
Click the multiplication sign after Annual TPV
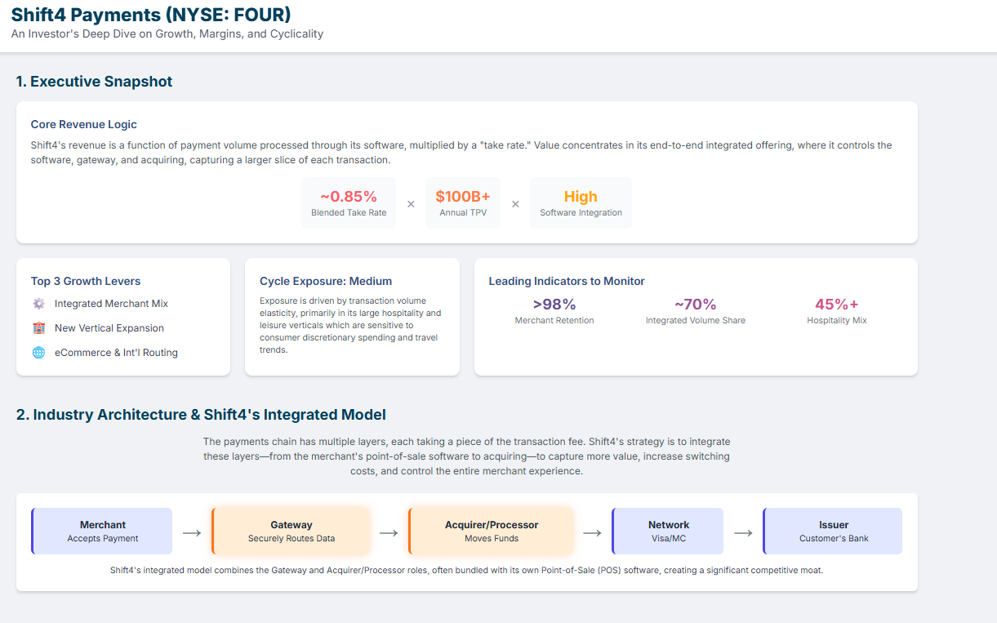tap(515, 204)
